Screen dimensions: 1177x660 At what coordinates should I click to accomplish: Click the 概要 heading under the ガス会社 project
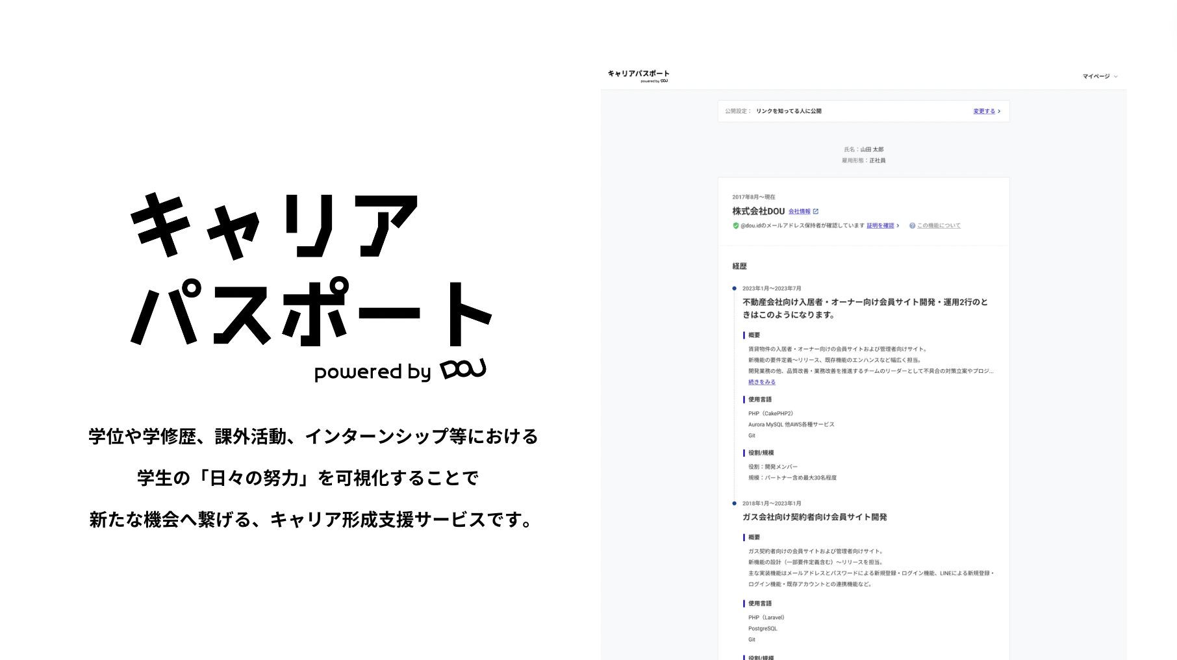[x=753, y=537]
